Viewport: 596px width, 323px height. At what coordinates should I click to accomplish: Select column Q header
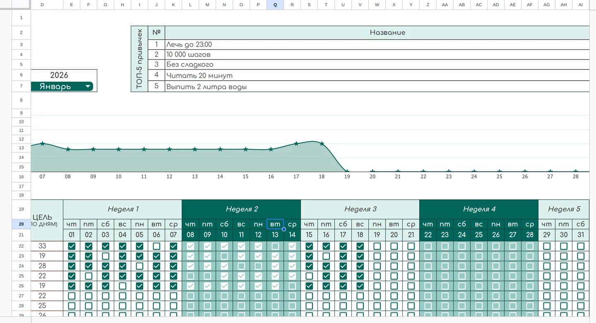[x=275, y=5]
